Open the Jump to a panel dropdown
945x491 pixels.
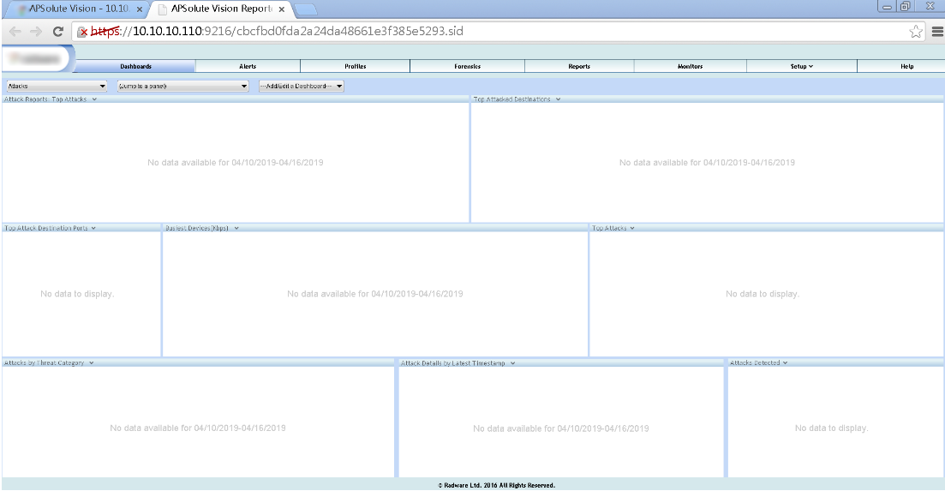(x=182, y=86)
